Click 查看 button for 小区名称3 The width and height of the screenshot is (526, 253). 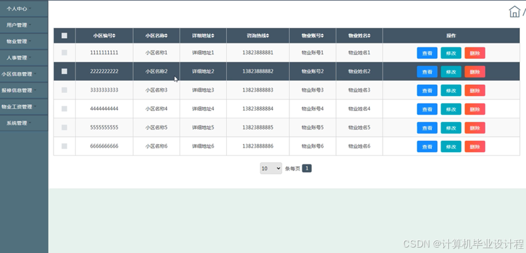(x=427, y=90)
